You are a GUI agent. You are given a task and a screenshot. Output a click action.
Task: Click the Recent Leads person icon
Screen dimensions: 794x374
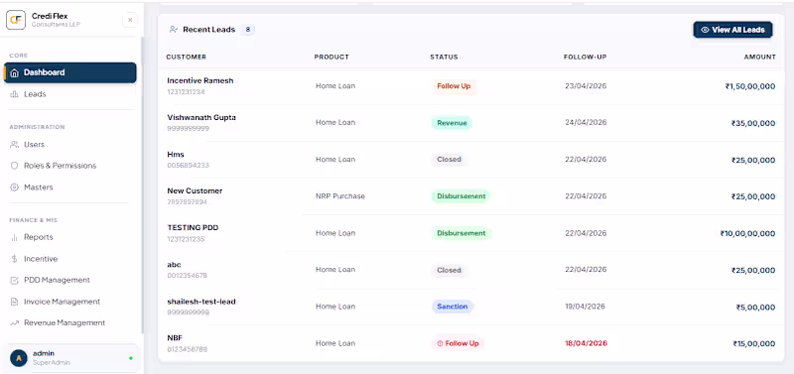(x=174, y=30)
